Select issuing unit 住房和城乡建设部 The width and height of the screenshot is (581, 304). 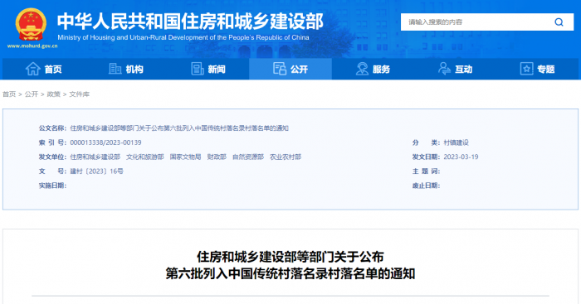point(95,157)
